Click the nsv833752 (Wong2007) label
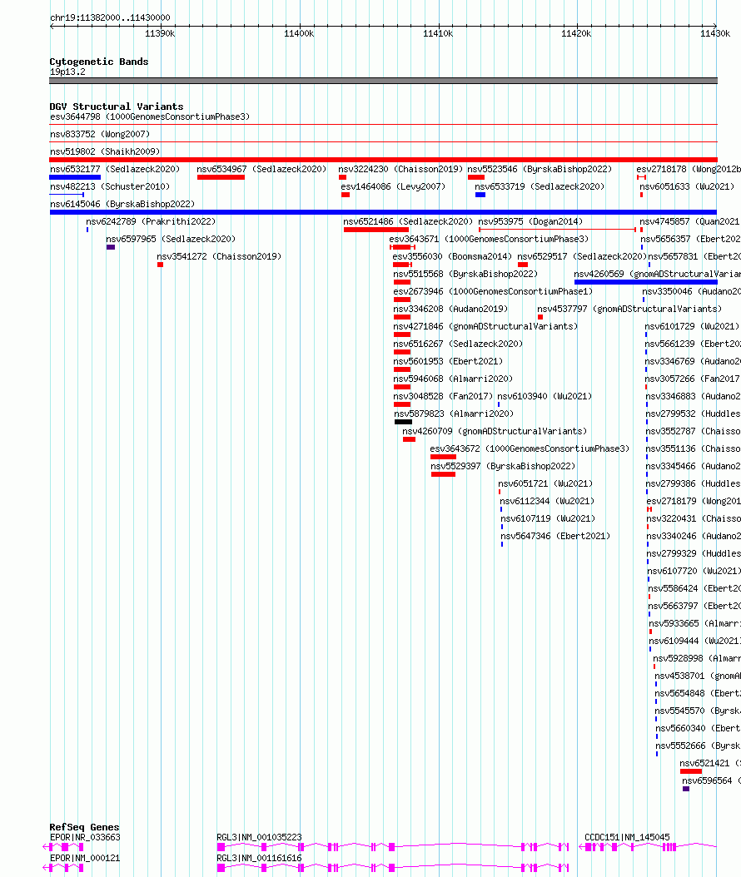Viewport: 741px width, 877px height. tap(100, 134)
